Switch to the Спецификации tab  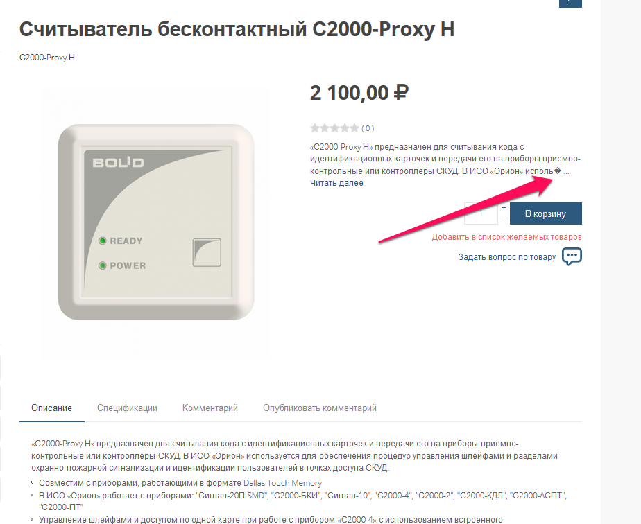pos(127,408)
